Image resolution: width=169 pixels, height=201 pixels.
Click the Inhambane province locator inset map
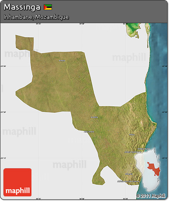point(148,170)
